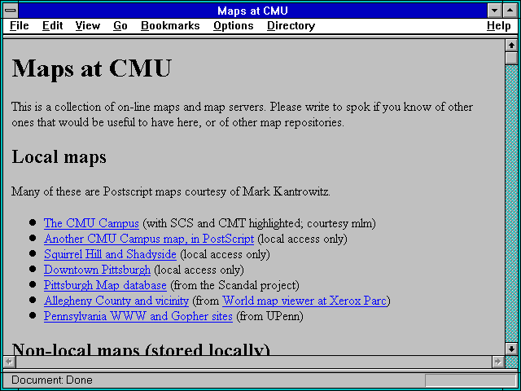Open the Edit menu

52,26
